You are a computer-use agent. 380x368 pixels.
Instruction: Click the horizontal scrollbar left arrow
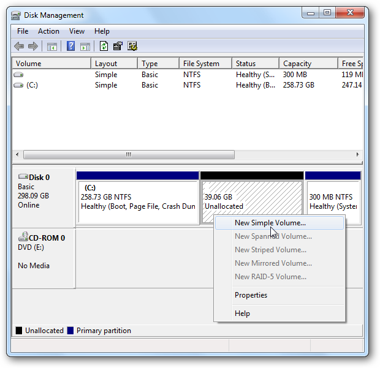pyautogui.click(x=17, y=154)
